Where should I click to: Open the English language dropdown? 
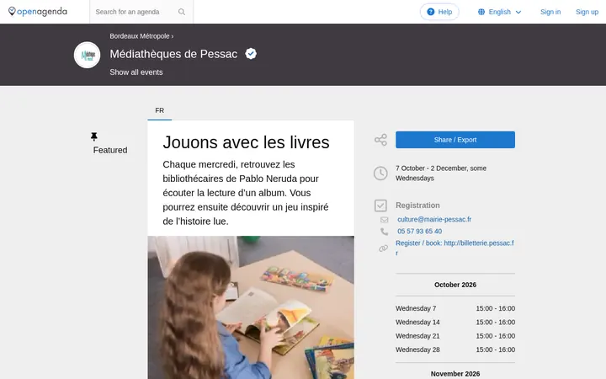coord(499,12)
